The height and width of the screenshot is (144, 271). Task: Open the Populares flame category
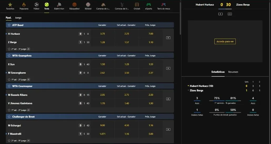point(24,5)
